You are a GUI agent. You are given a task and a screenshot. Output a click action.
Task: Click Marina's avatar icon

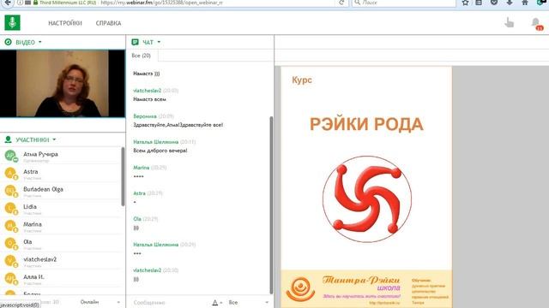[10, 226]
